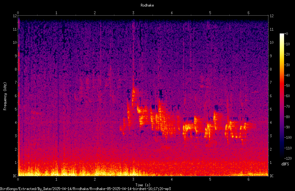Click the red -50 region of color scale

282,86
